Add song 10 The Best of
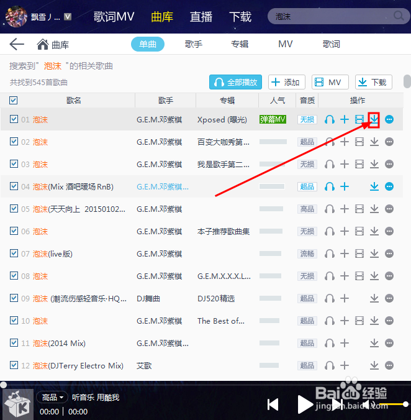This screenshot has height=420, width=411. pyautogui.click(x=345, y=321)
